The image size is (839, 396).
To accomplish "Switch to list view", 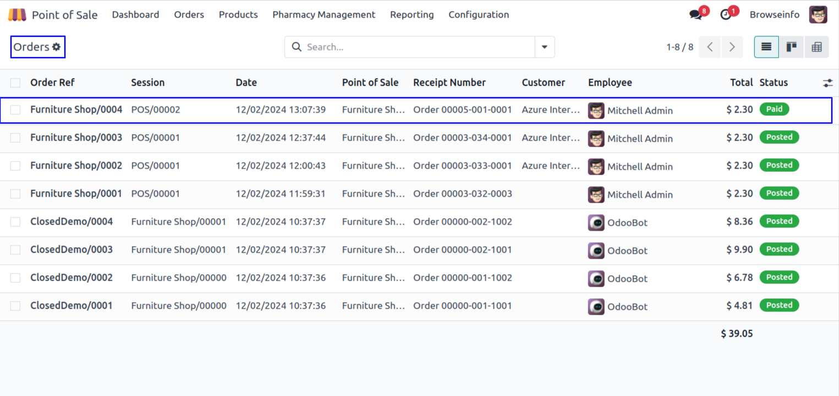I will [x=766, y=47].
